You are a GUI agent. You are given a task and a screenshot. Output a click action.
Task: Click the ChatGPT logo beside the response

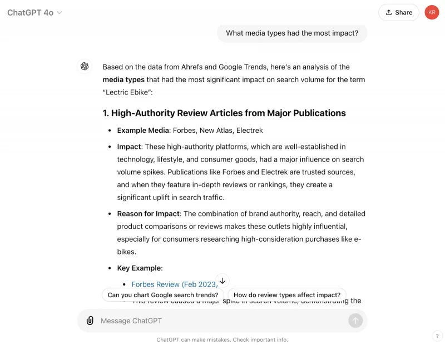[x=85, y=66]
